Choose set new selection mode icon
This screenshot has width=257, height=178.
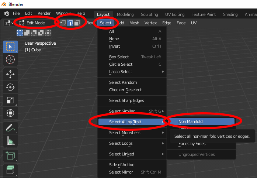tap(20, 33)
